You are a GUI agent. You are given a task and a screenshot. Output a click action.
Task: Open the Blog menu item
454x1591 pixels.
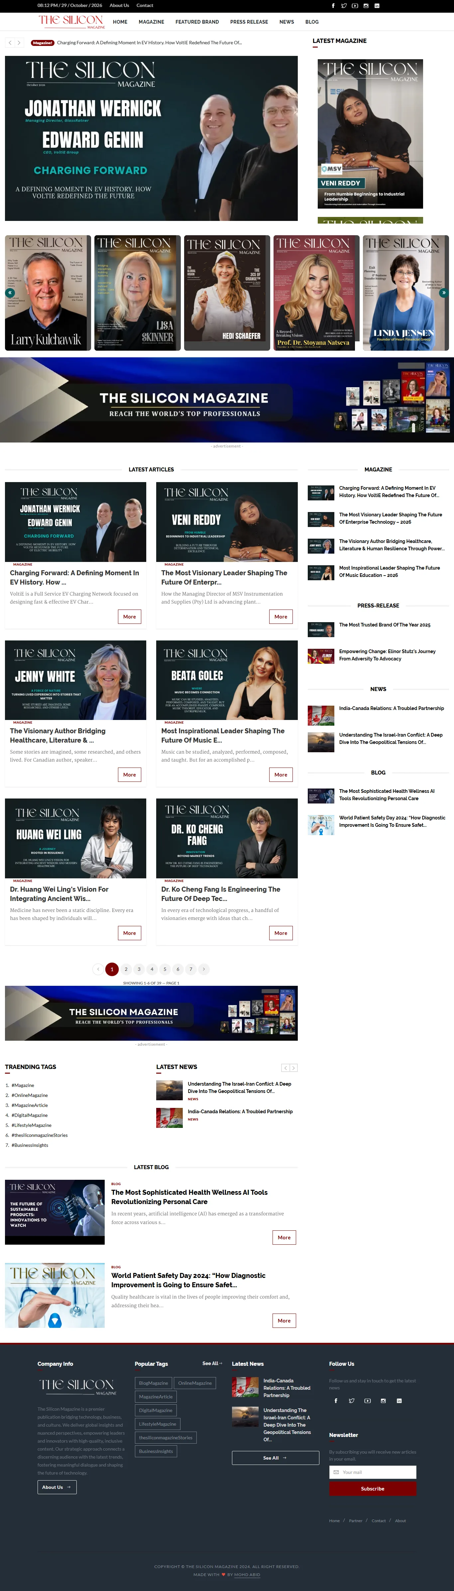coord(312,22)
